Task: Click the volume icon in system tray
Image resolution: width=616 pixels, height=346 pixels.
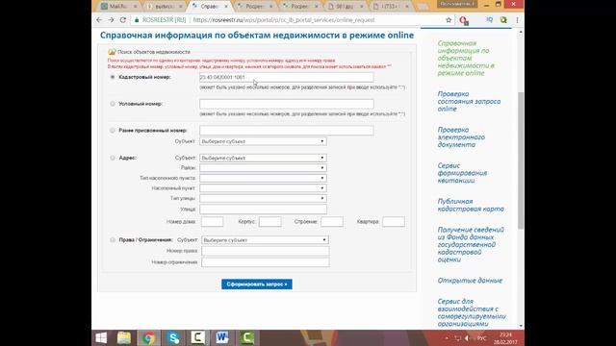Action: tap(467, 338)
